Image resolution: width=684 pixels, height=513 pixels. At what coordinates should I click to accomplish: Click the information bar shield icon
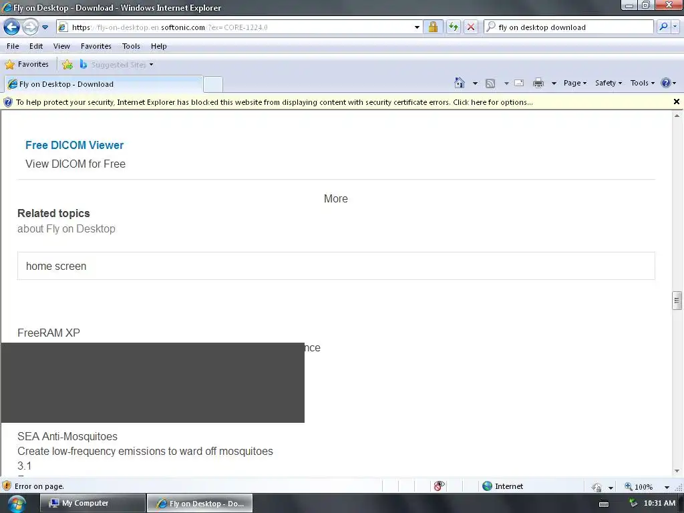point(8,102)
